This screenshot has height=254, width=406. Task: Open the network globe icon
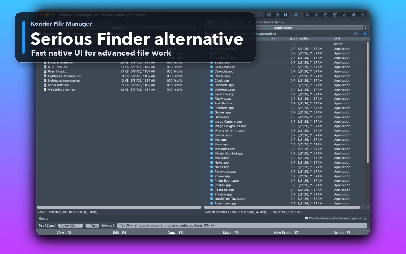coord(354,15)
